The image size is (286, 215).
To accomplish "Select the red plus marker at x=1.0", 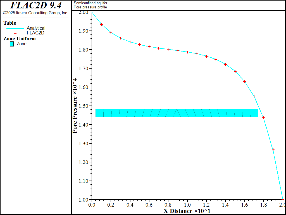I will pos(187,52).
